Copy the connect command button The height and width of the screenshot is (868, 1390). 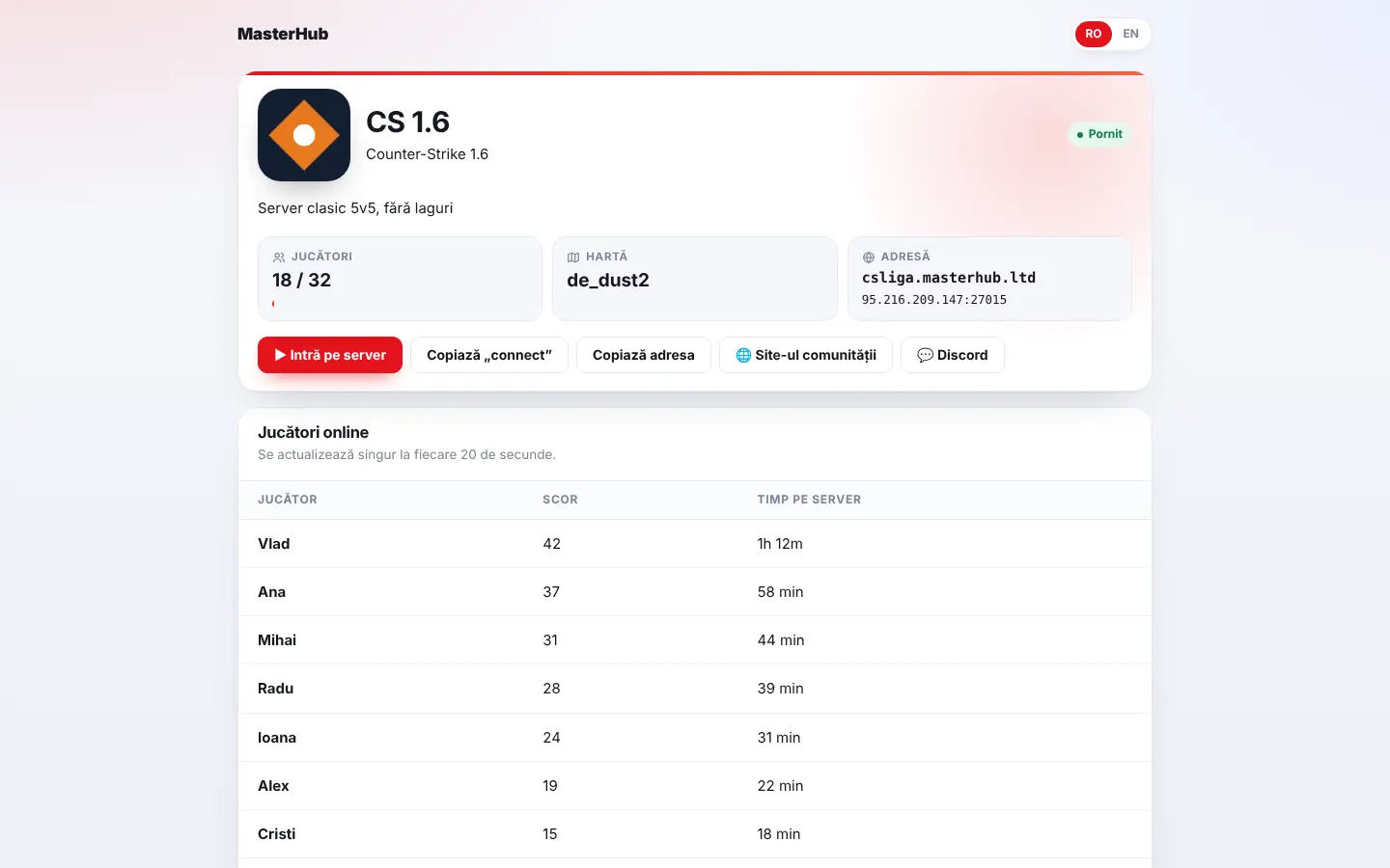(489, 355)
